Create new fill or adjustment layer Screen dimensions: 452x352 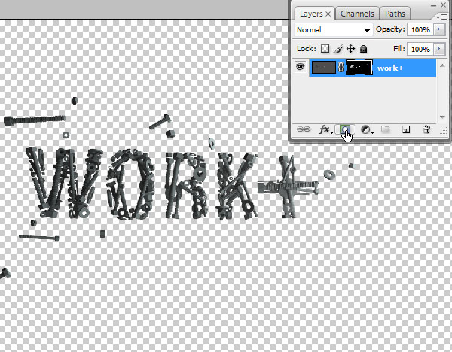tap(367, 130)
